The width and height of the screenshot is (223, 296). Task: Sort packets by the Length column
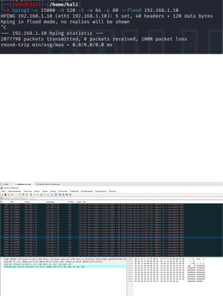78,202
